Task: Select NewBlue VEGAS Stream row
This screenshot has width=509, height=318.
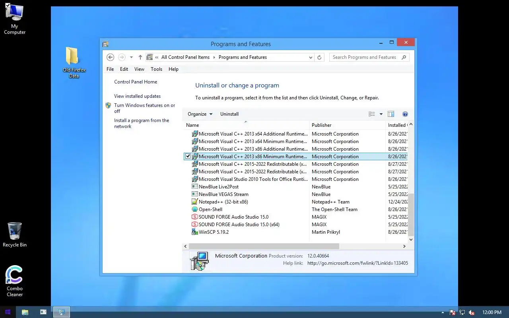Action: (x=295, y=194)
